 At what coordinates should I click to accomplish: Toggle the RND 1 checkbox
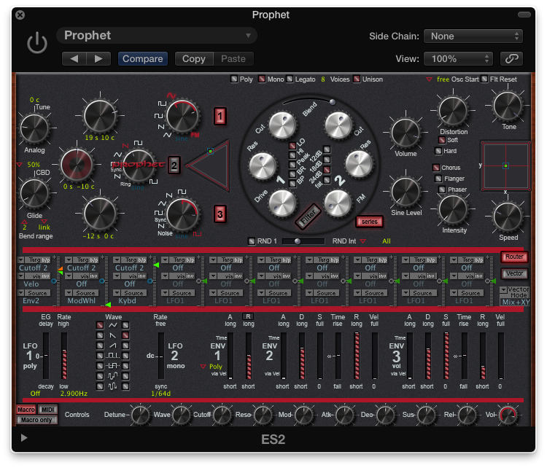click(252, 241)
